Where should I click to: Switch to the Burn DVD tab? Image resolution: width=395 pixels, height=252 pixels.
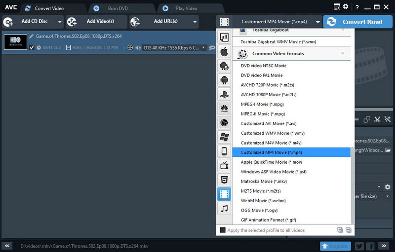pos(118,8)
